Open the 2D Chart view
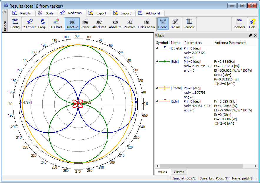 (29, 24)
